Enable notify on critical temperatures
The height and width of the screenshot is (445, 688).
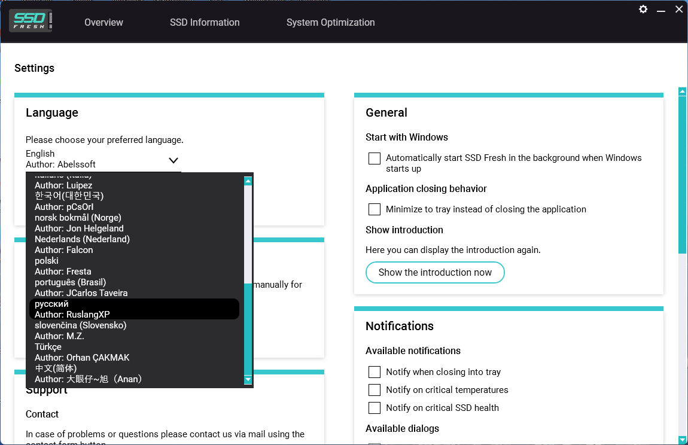pos(375,390)
